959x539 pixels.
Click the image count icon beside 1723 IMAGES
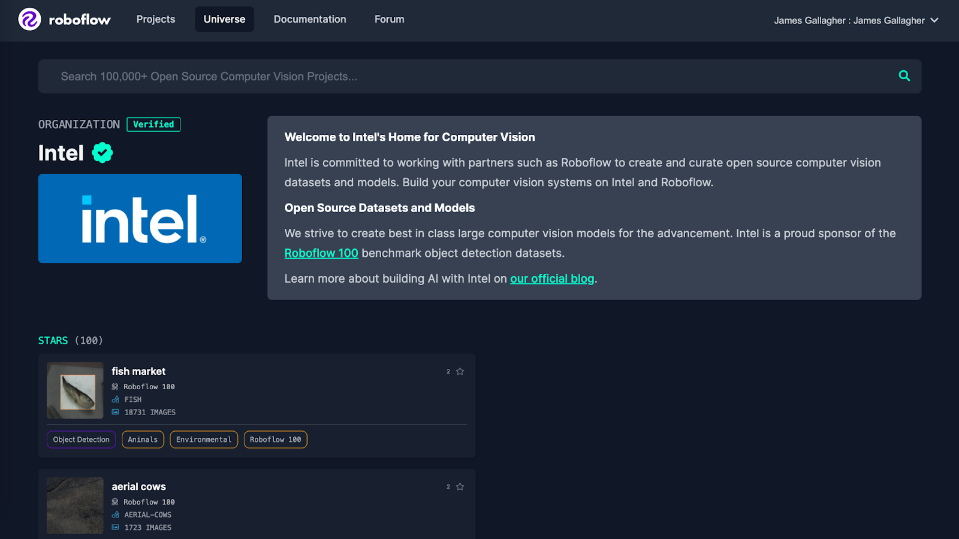(115, 528)
